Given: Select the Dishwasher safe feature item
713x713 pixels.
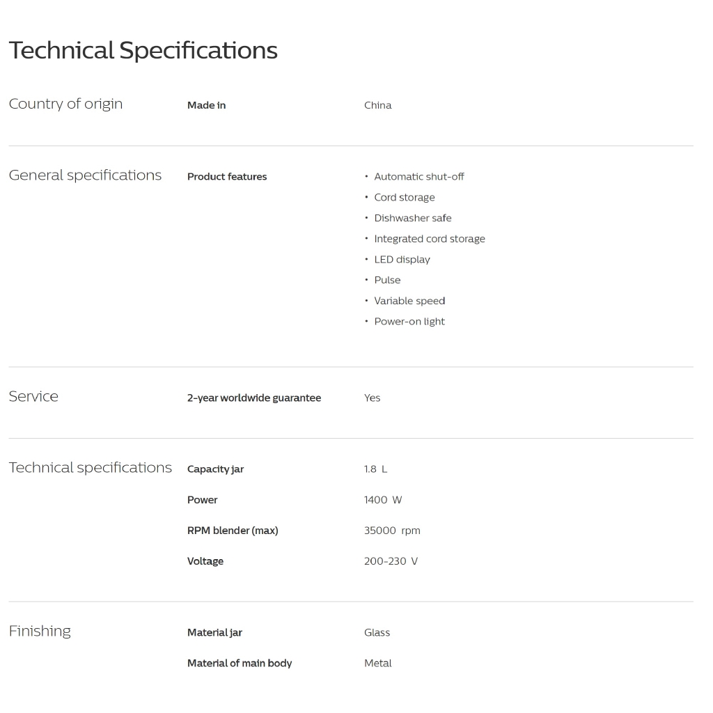Looking at the screenshot, I should [x=412, y=218].
